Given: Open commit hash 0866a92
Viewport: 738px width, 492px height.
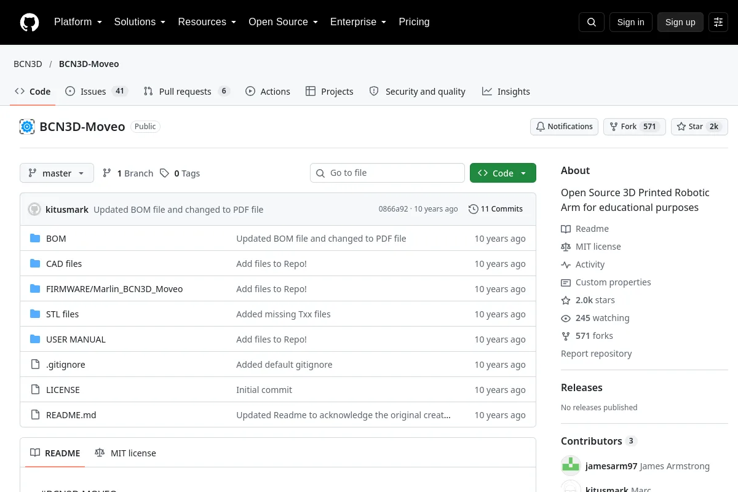Looking at the screenshot, I should click(x=393, y=209).
